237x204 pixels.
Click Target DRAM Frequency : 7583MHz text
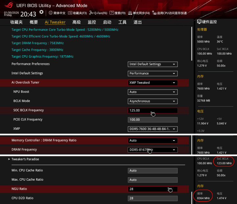click(38, 43)
